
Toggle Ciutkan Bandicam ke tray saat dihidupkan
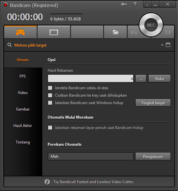click(x=50, y=95)
